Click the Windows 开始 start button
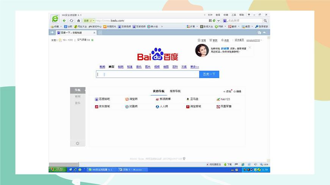The height and width of the screenshot is (185, 330). pyautogui.click(x=57, y=169)
